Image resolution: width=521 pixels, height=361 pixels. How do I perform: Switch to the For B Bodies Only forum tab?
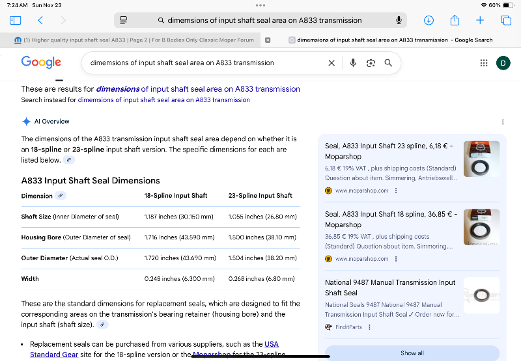click(134, 40)
